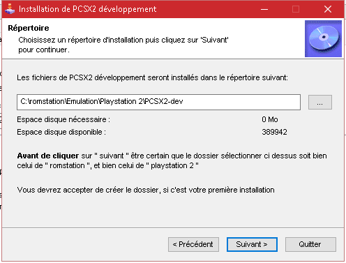Click the 'Installation de PCSX2 développement' title text
The image size is (346, 263).
pos(87,9)
